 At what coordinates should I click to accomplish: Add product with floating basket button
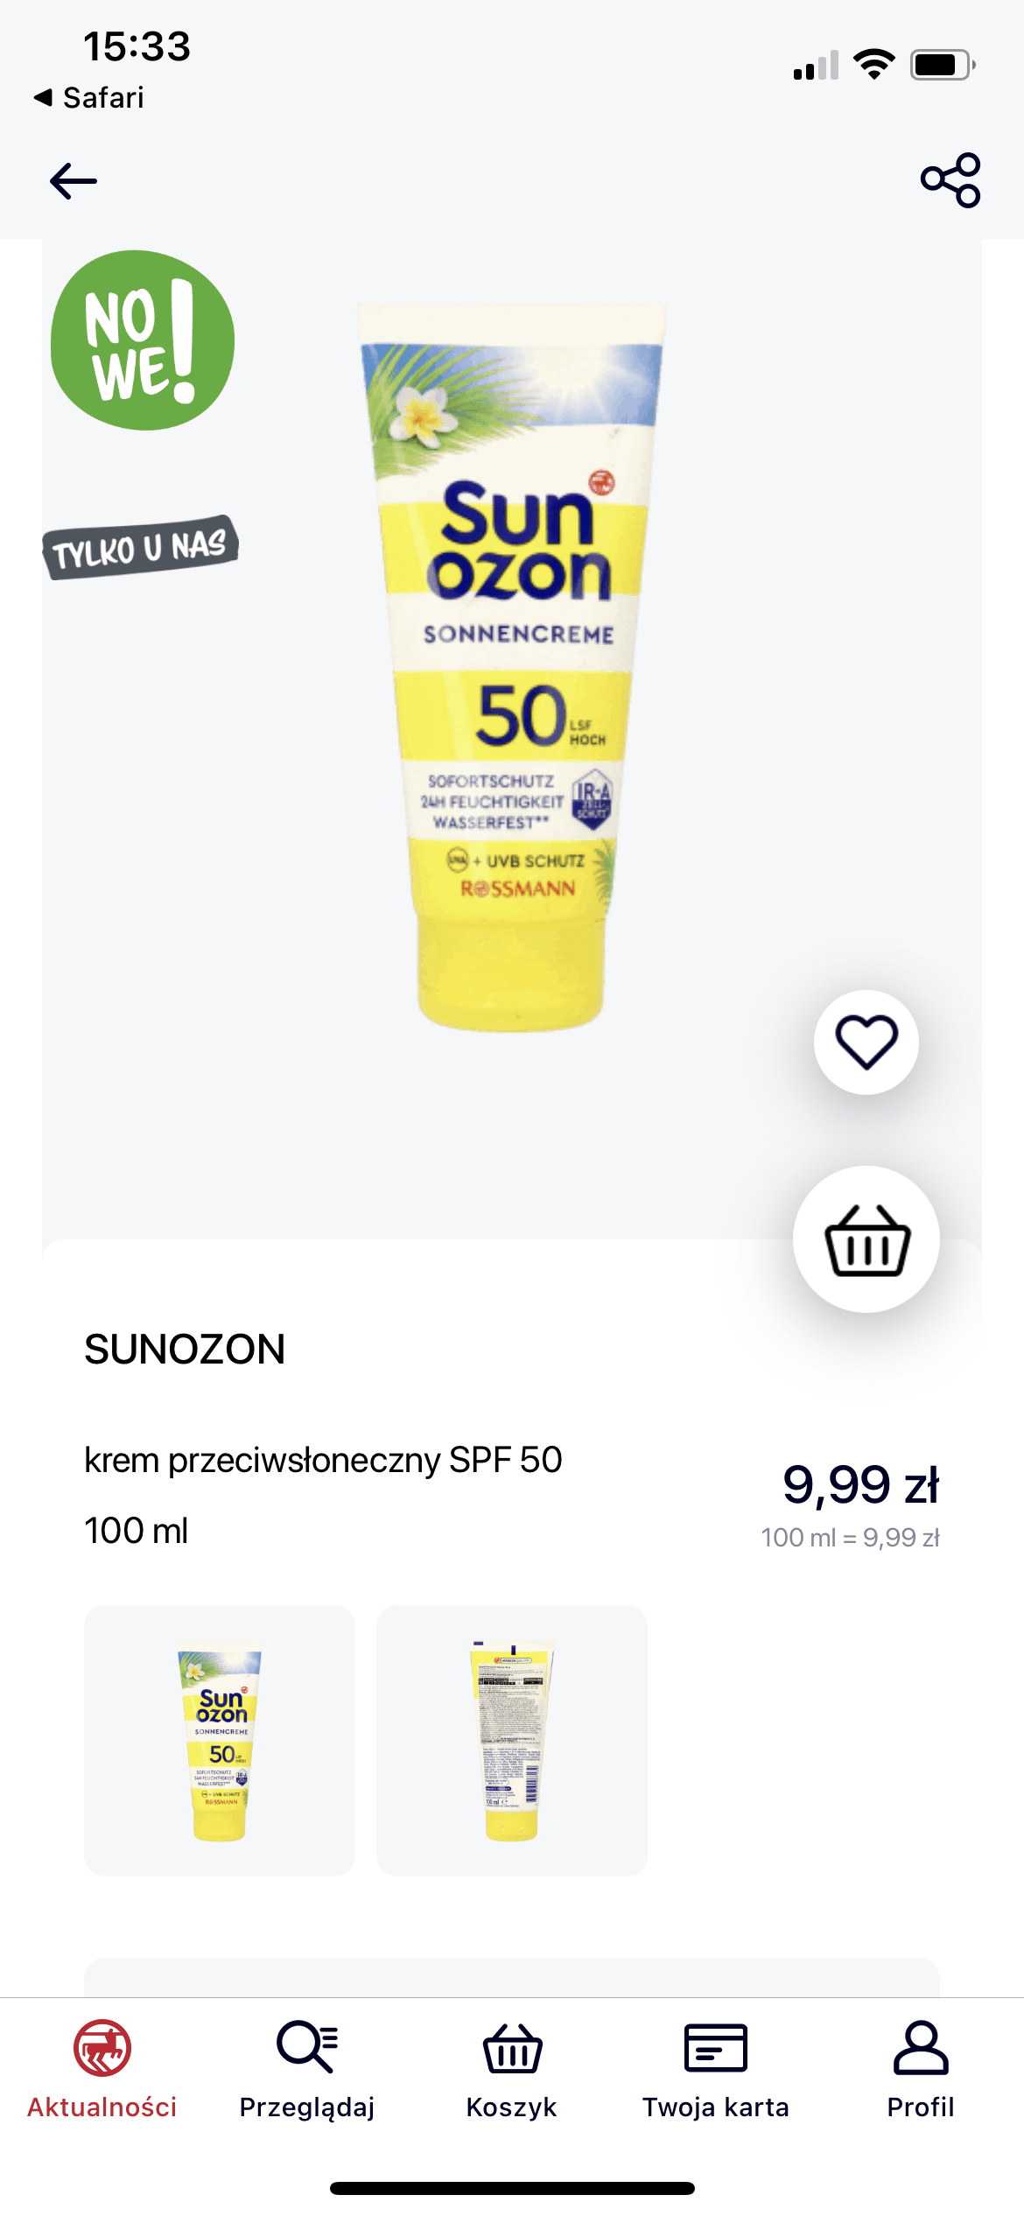click(x=866, y=1239)
